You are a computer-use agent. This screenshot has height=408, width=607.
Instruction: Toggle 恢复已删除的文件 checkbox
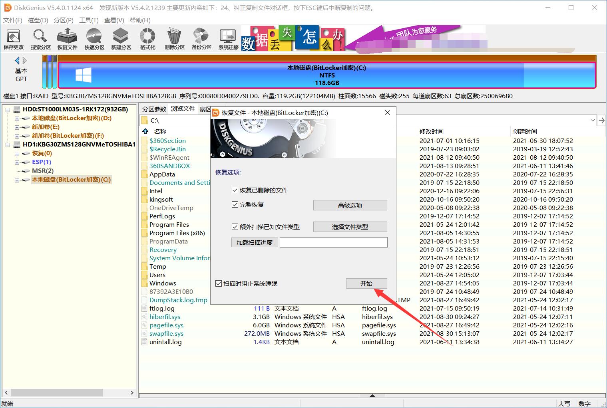tap(235, 190)
